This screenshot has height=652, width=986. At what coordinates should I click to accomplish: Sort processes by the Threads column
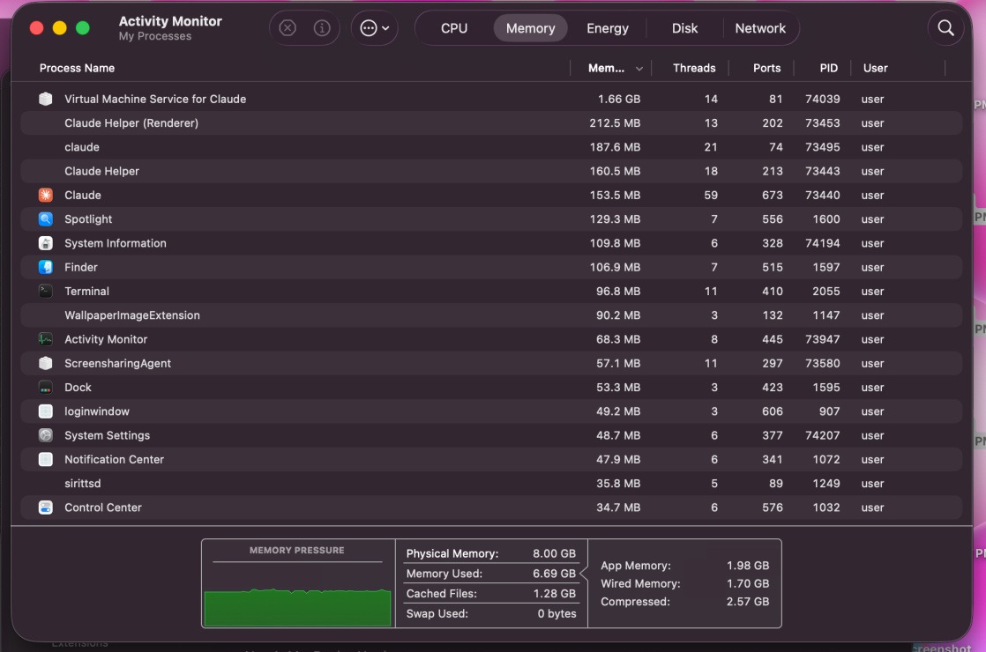click(694, 68)
